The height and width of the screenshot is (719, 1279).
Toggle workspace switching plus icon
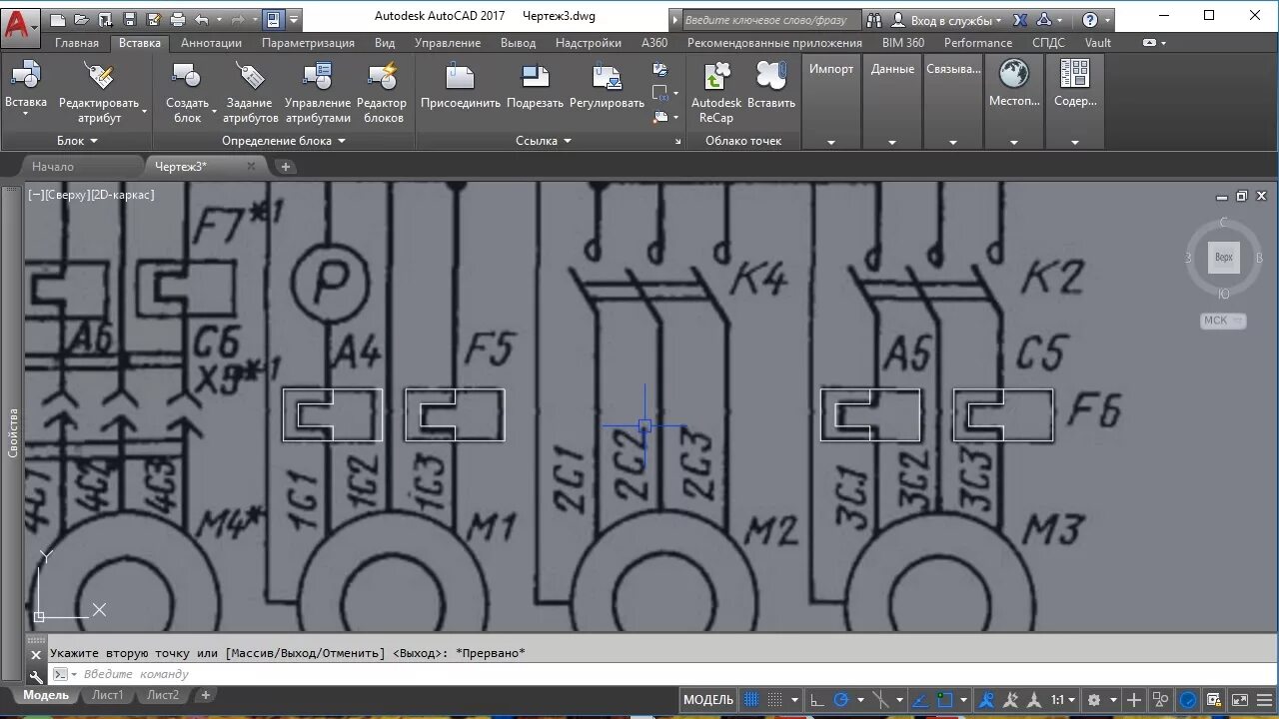coord(1134,700)
